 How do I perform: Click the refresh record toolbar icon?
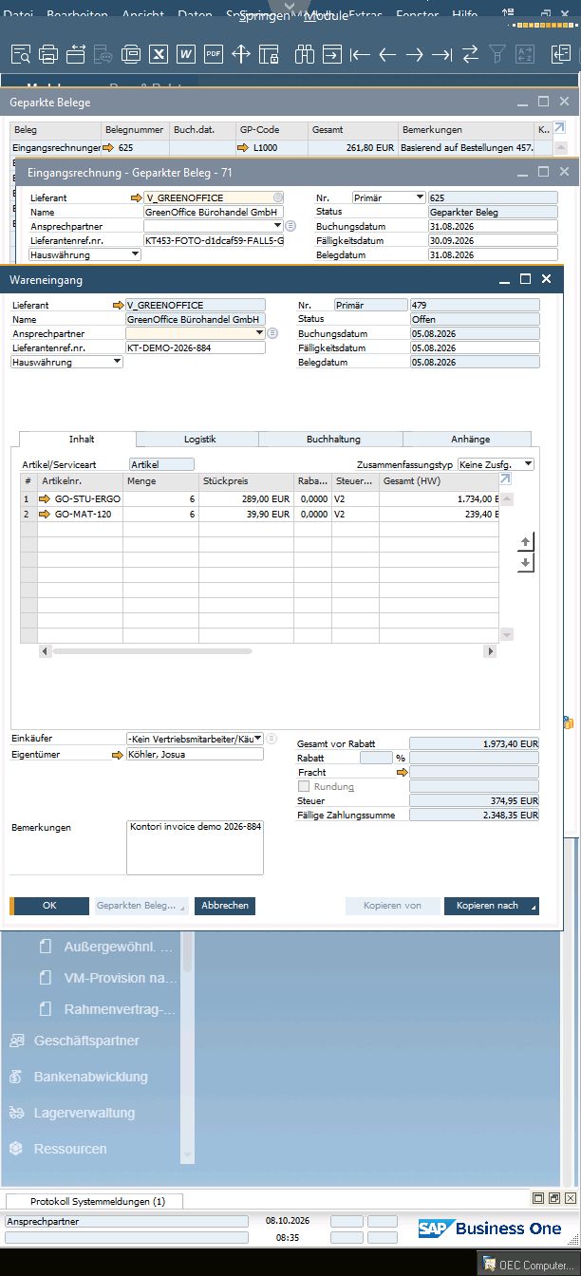click(x=470, y=54)
